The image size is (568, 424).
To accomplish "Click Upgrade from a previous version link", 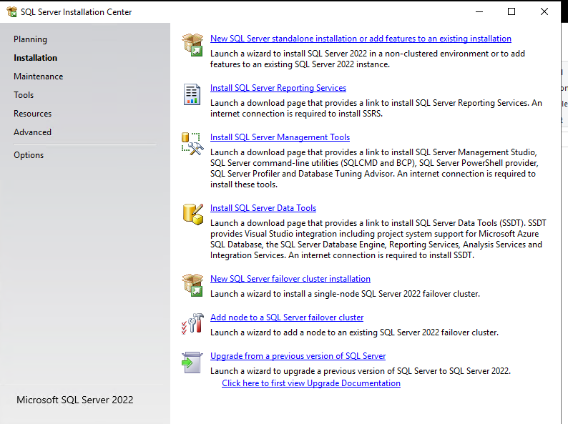I will pos(298,356).
